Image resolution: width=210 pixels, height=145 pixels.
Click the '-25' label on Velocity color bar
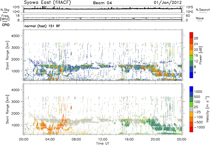[197, 112]
